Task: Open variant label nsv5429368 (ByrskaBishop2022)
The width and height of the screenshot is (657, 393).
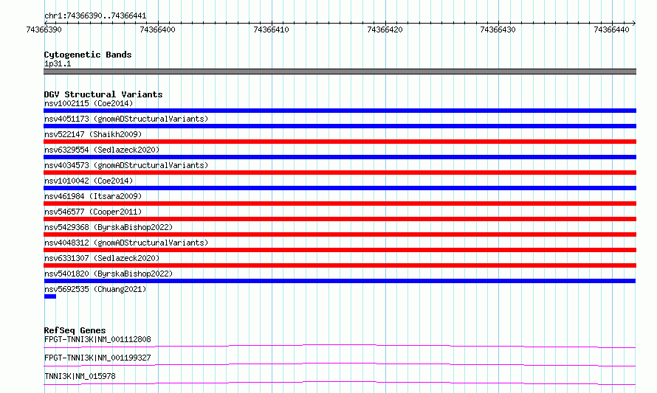Action: point(109,227)
